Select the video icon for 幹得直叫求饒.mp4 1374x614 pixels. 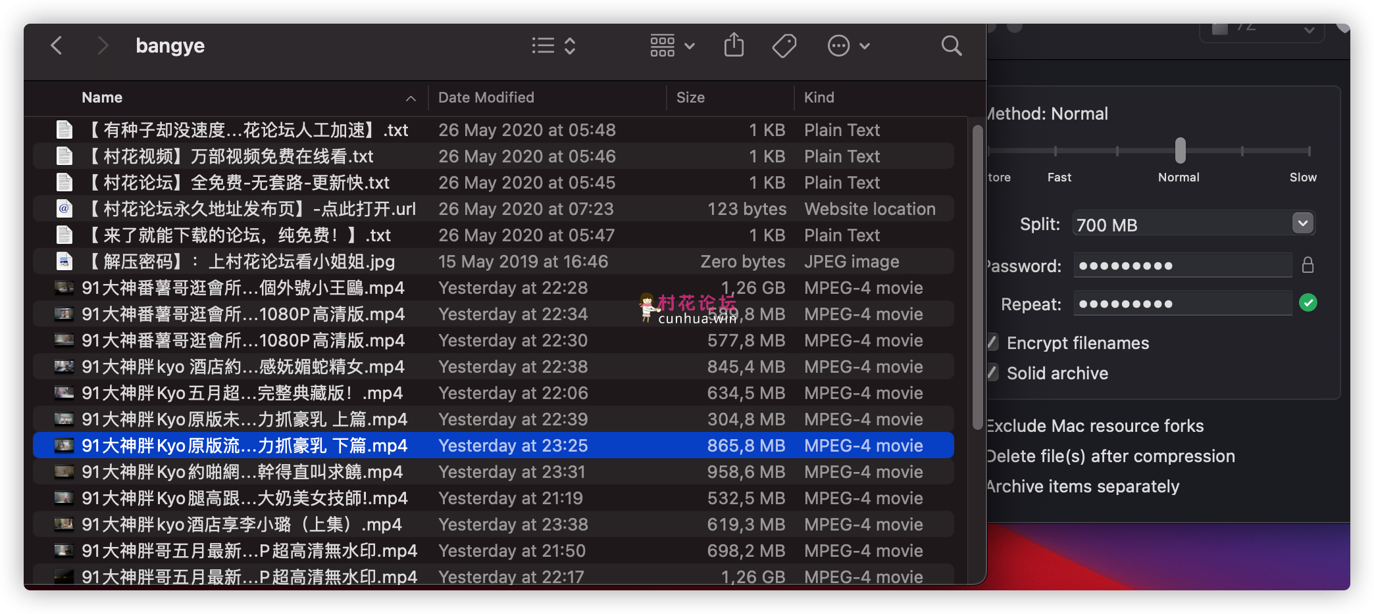point(64,471)
